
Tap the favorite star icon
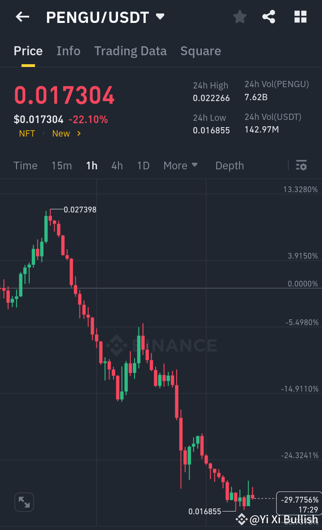point(239,17)
